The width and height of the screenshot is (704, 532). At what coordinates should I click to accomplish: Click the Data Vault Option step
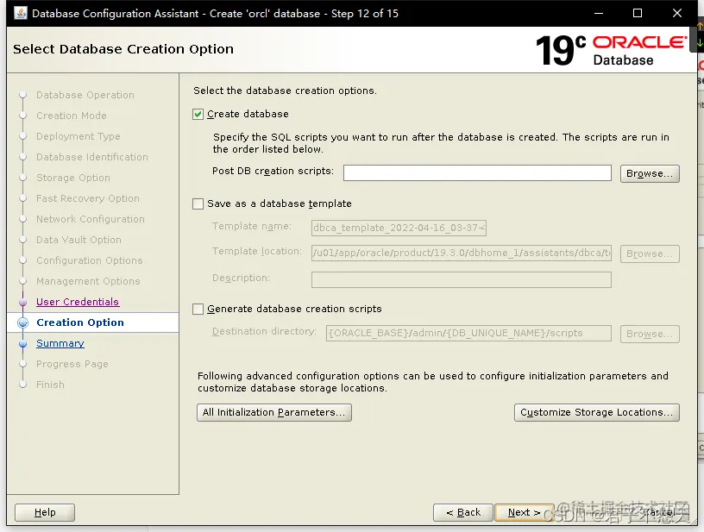(79, 240)
